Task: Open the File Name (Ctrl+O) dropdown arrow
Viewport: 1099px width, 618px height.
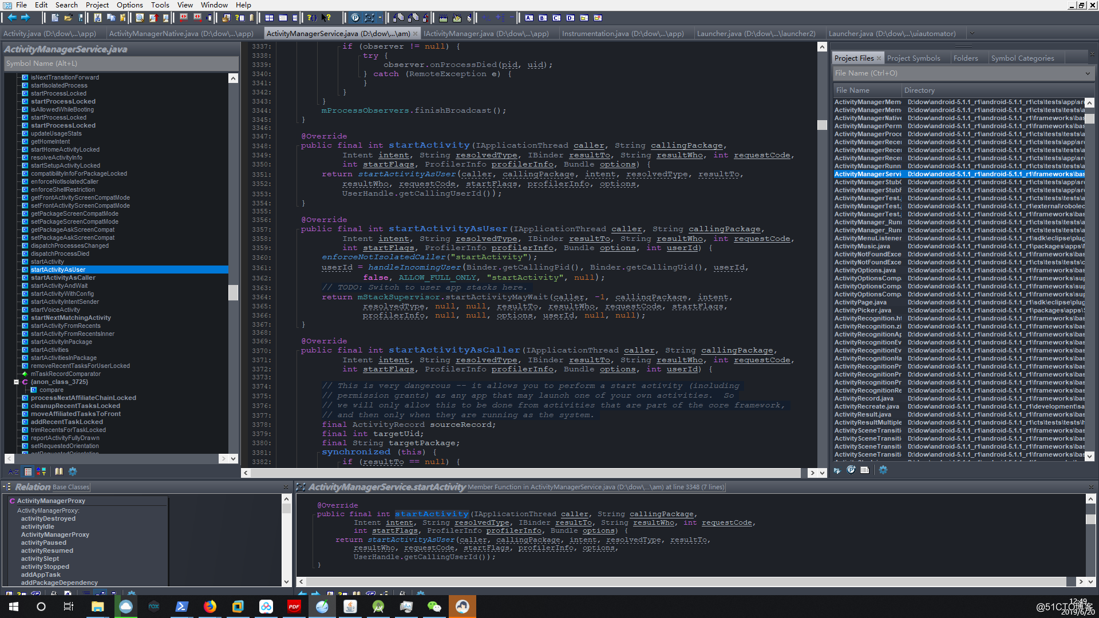Action: tap(1088, 73)
